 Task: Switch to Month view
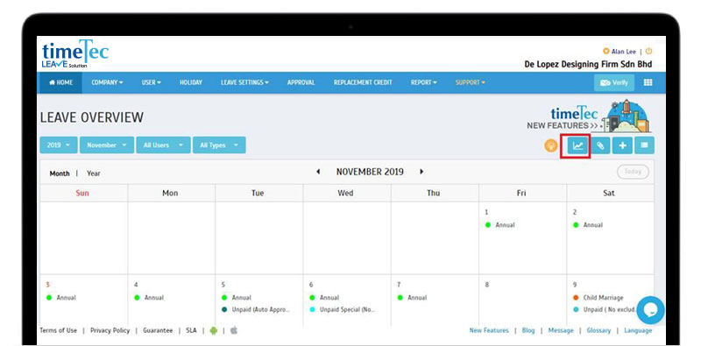click(x=60, y=173)
